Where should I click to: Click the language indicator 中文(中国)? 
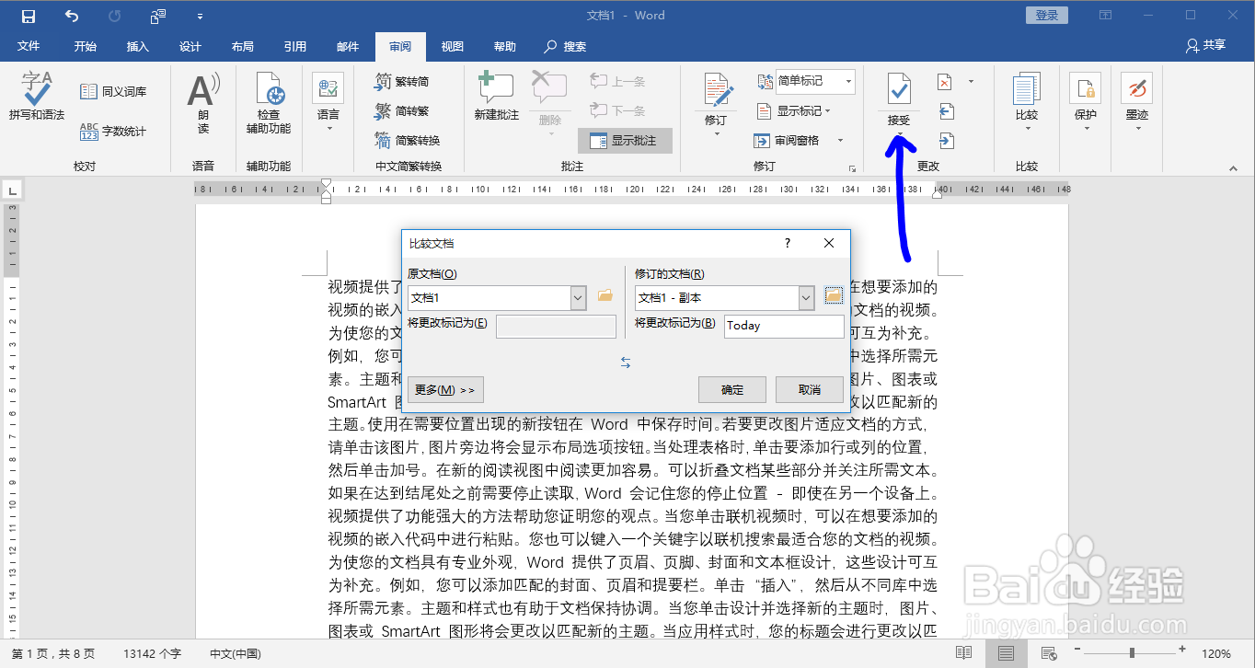tap(236, 653)
